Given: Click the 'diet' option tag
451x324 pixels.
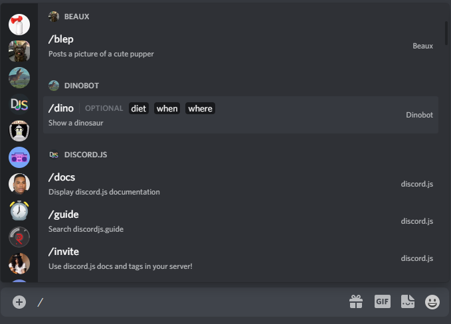Looking at the screenshot, I should [x=138, y=108].
